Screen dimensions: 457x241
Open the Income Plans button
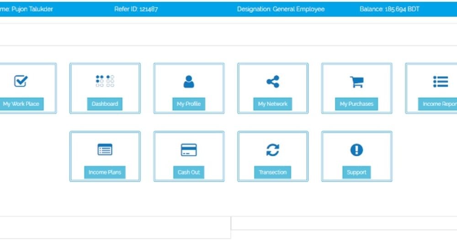[105, 173]
